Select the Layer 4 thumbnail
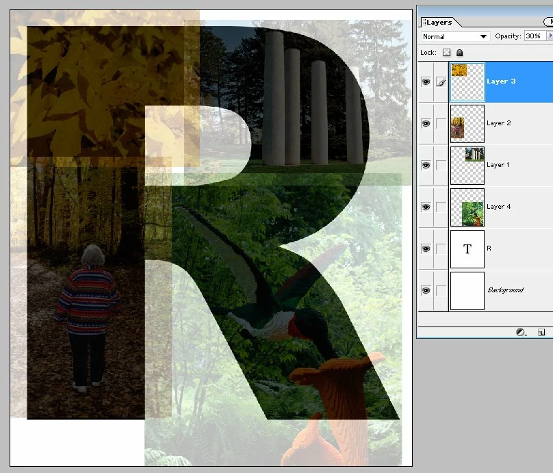 [467, 207]
